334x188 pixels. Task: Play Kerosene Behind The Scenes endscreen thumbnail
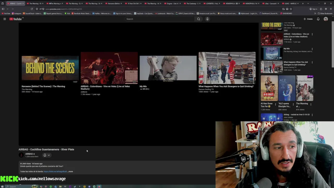50,68
